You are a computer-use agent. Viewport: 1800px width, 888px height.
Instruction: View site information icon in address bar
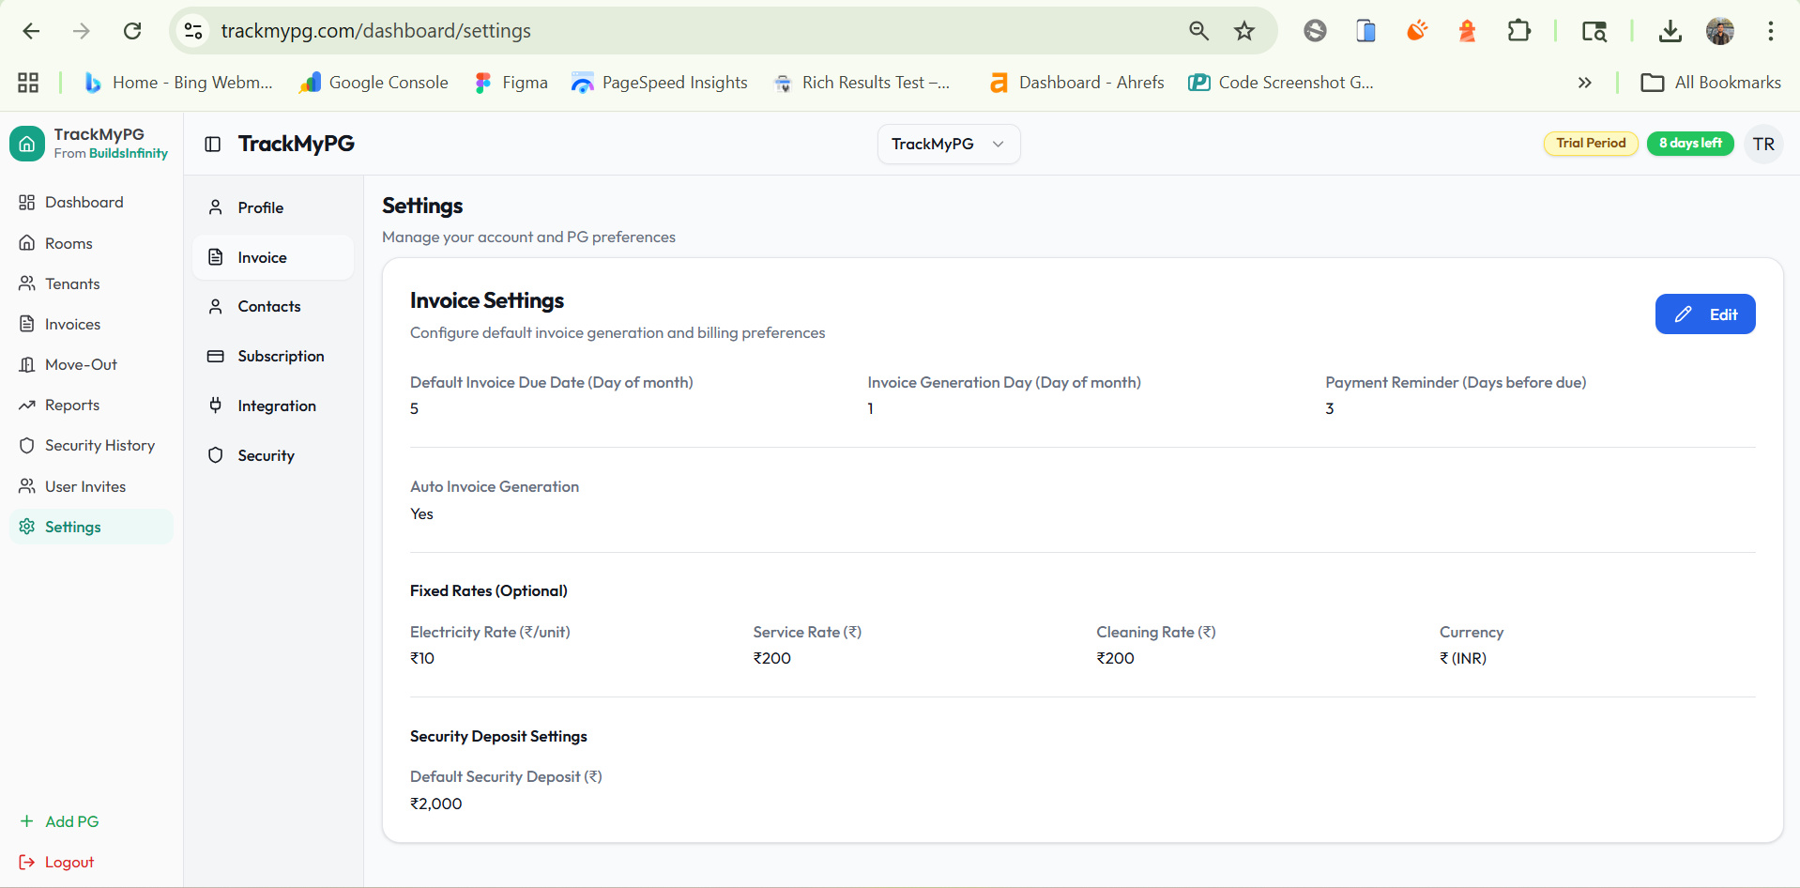tap(193, 31)
